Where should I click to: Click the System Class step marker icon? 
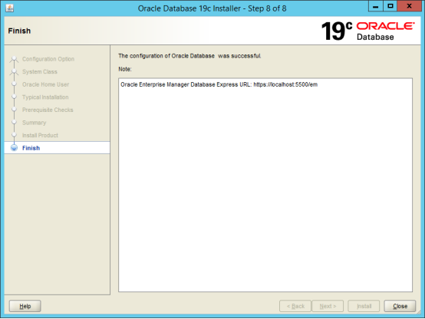click(14, 72)
